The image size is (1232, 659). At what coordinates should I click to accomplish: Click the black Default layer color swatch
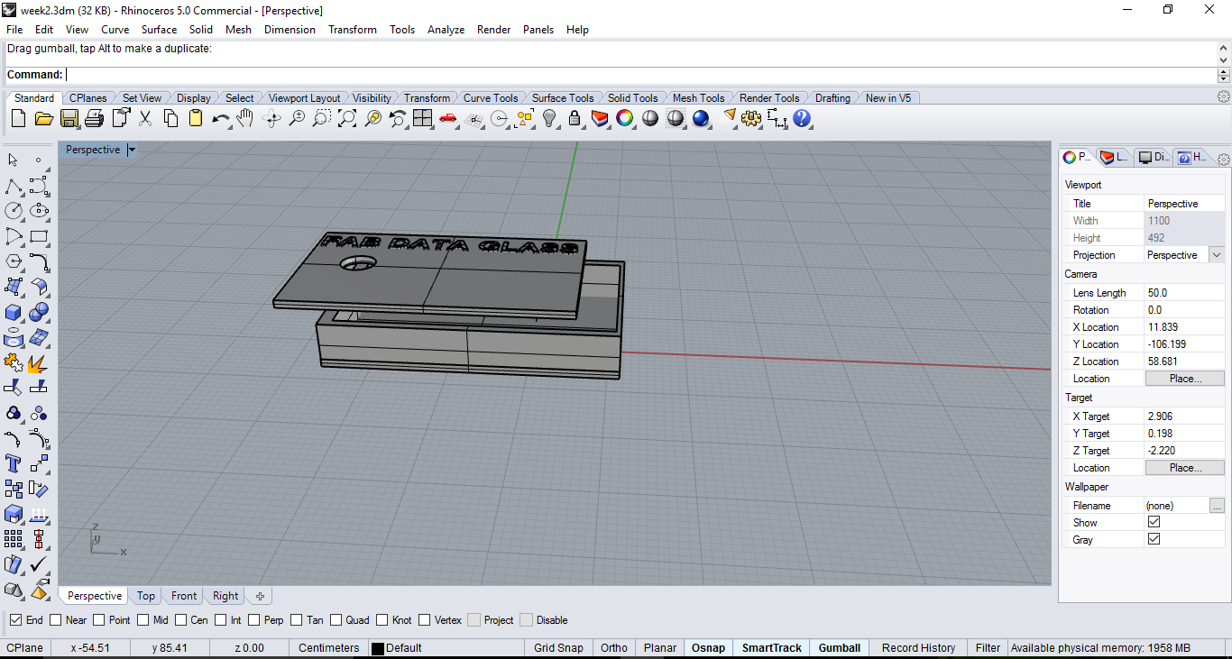378,648
